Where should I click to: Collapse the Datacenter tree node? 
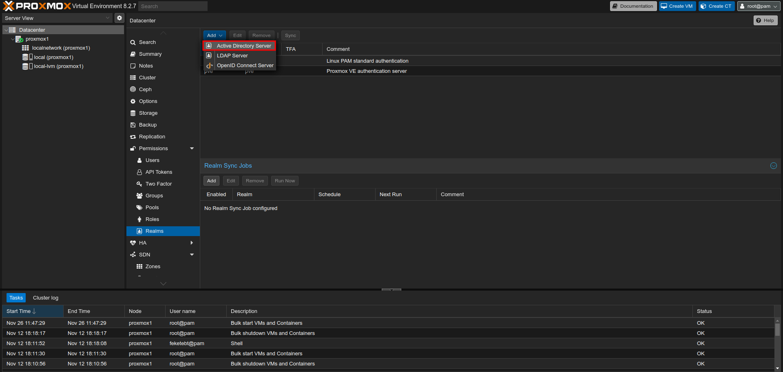6,30
